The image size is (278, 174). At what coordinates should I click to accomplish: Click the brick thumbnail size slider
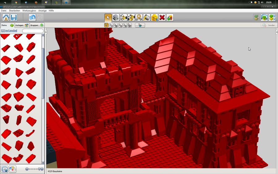34,169
